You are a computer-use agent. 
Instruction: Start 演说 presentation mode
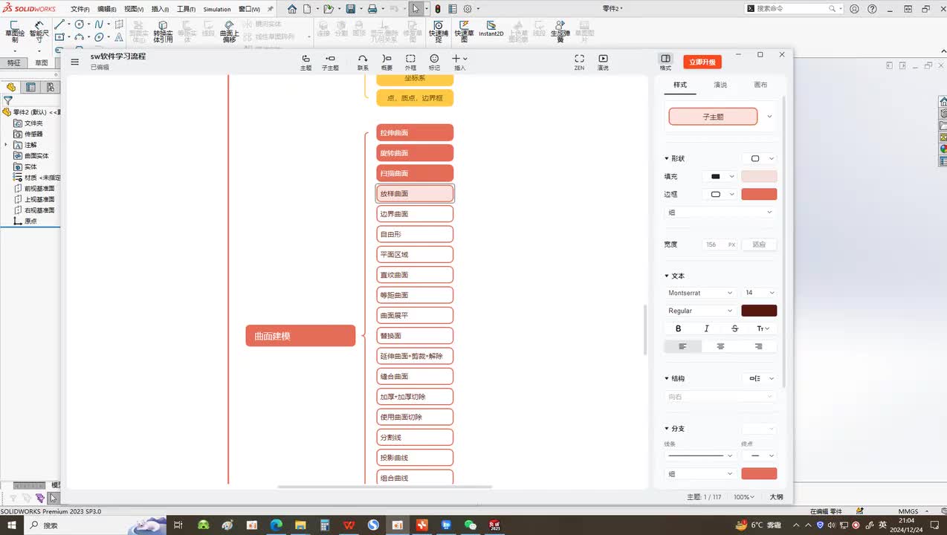pos(603,59)
